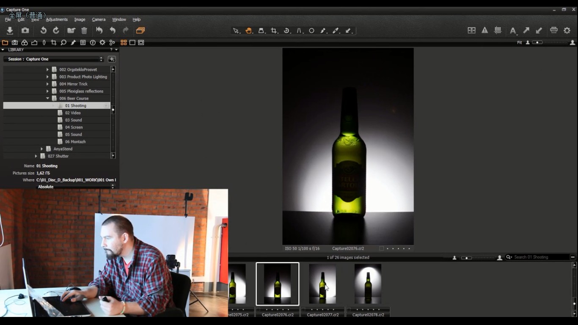Image resolution: width=578 pixels, height=325 pixels.
Task: Click the Capture camera icon in toolbar
Action: pyautogui.click(x=25, y=30)
